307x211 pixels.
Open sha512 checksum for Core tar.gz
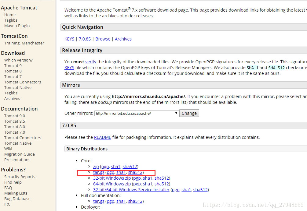[135, 173]
